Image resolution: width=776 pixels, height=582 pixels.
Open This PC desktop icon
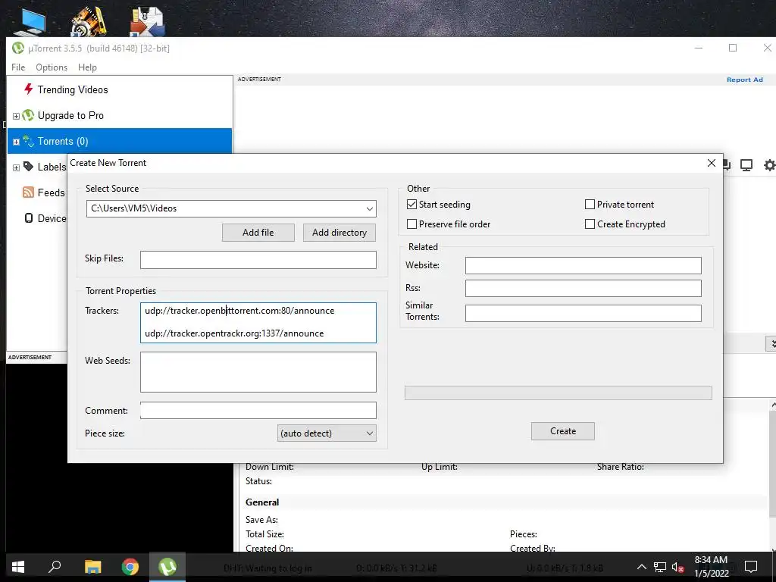tap(30, 22)
